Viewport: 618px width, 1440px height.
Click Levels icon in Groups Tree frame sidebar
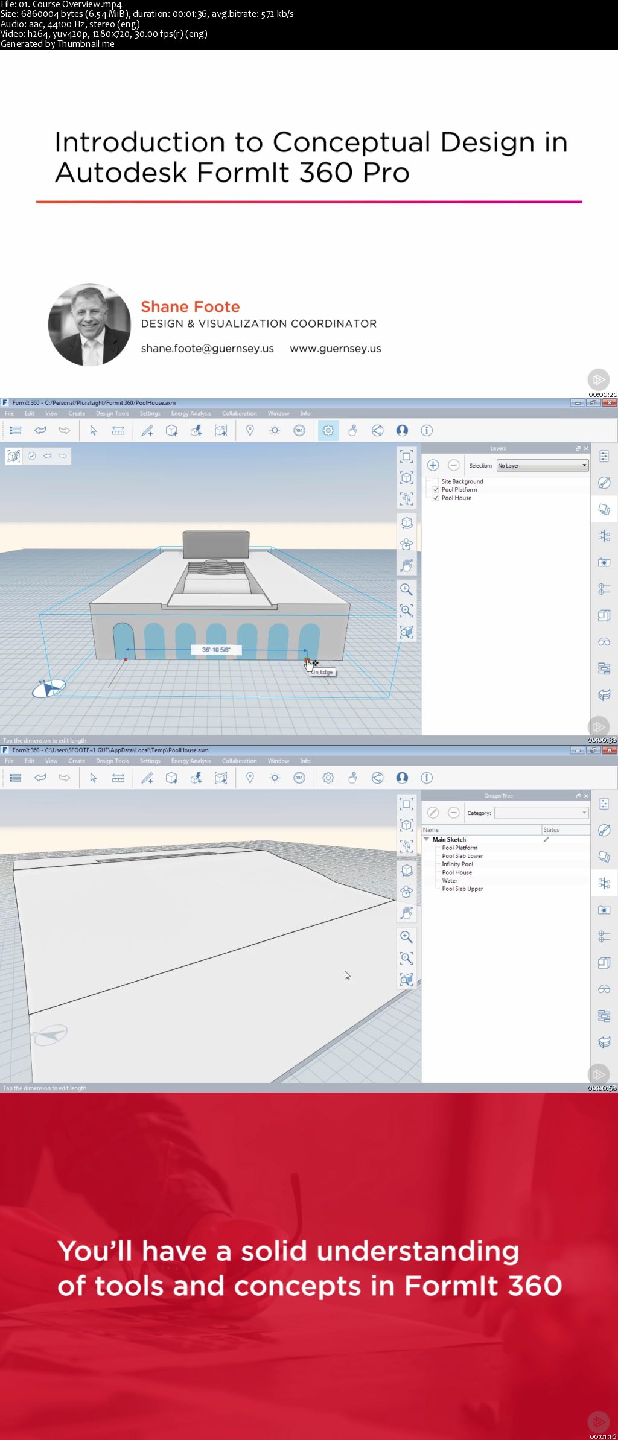604,936
